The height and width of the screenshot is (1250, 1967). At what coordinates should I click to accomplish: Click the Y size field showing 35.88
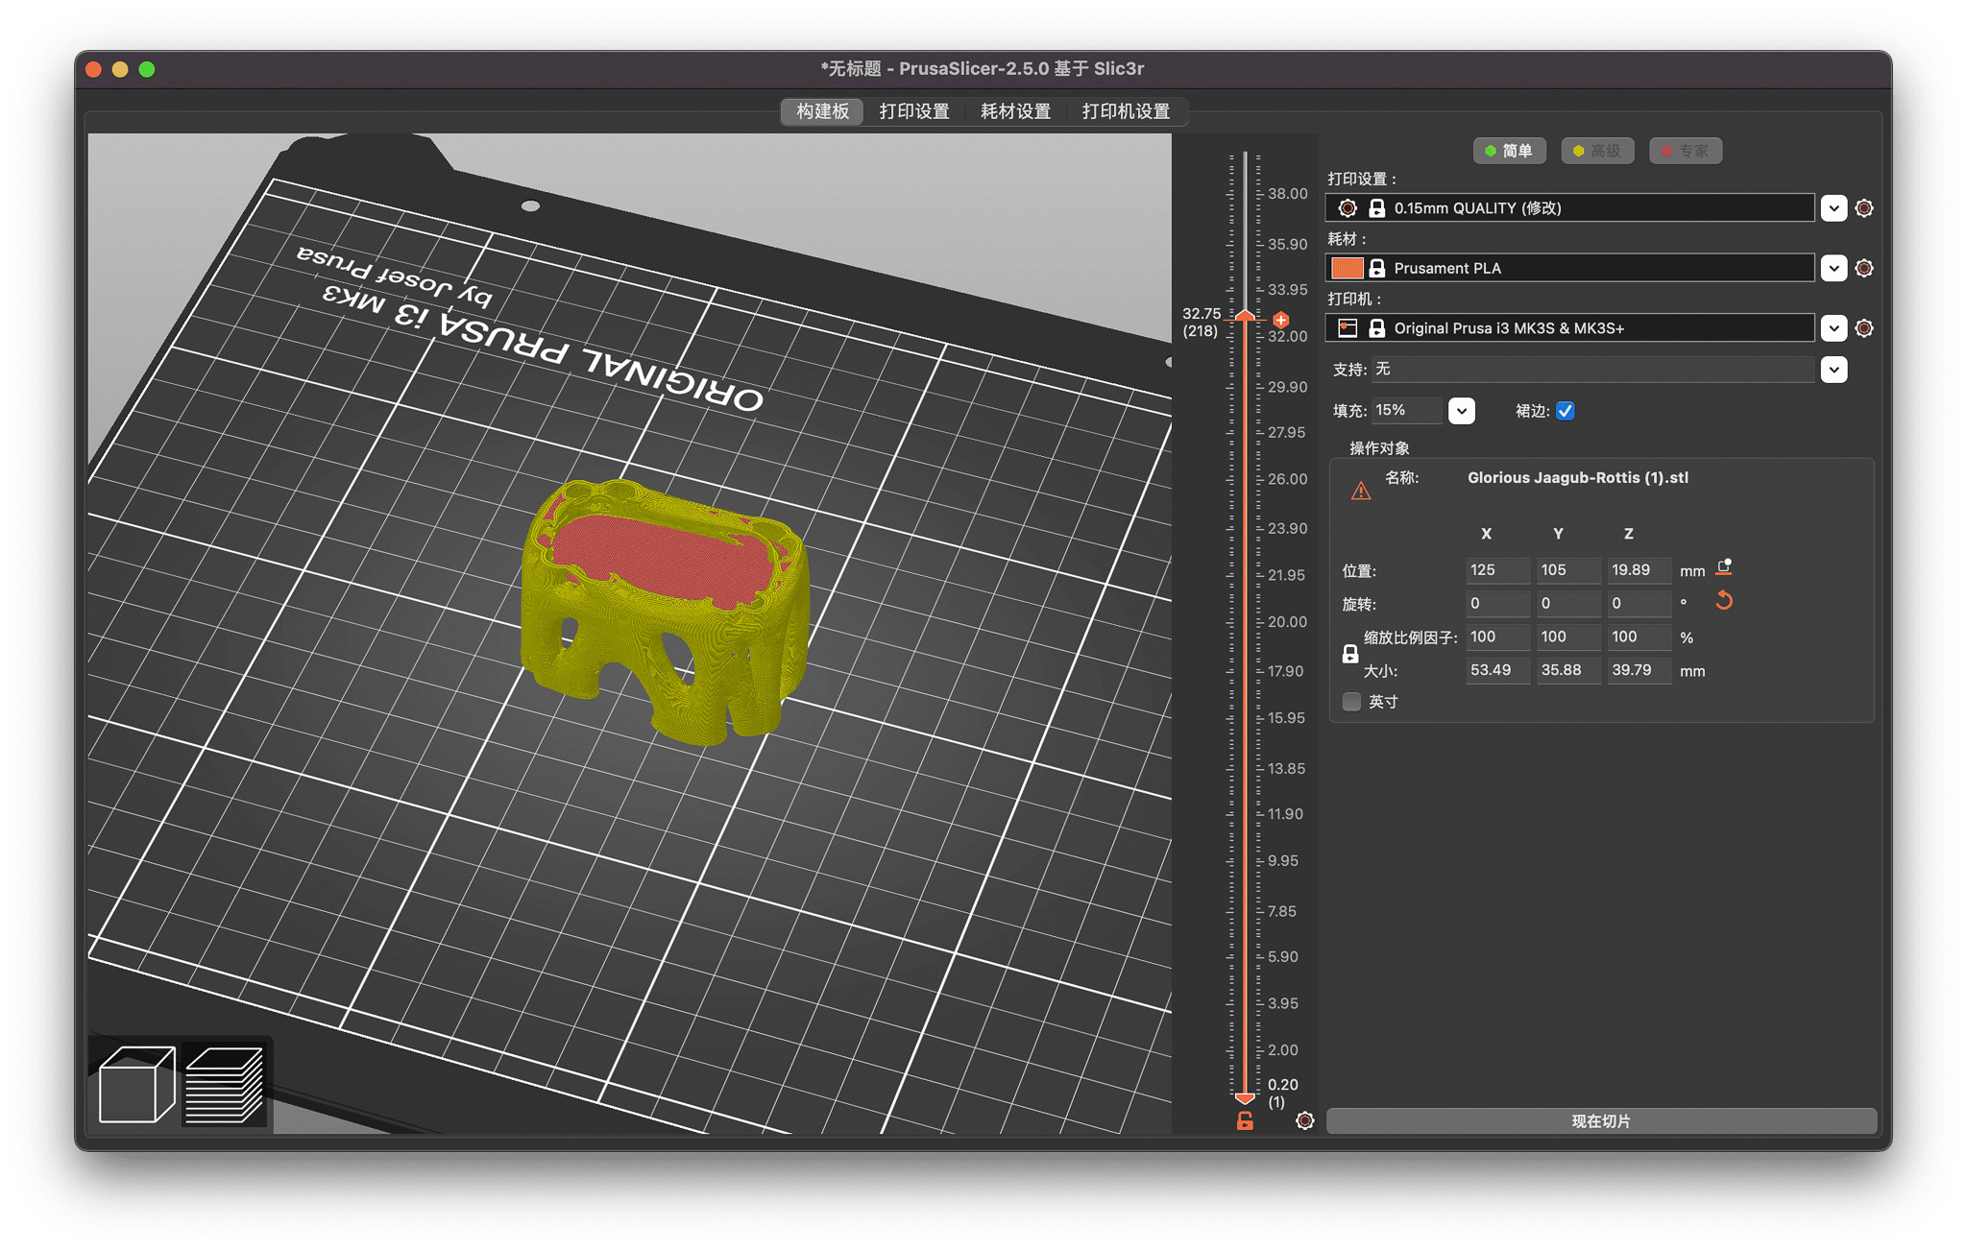coord(1567,670)
